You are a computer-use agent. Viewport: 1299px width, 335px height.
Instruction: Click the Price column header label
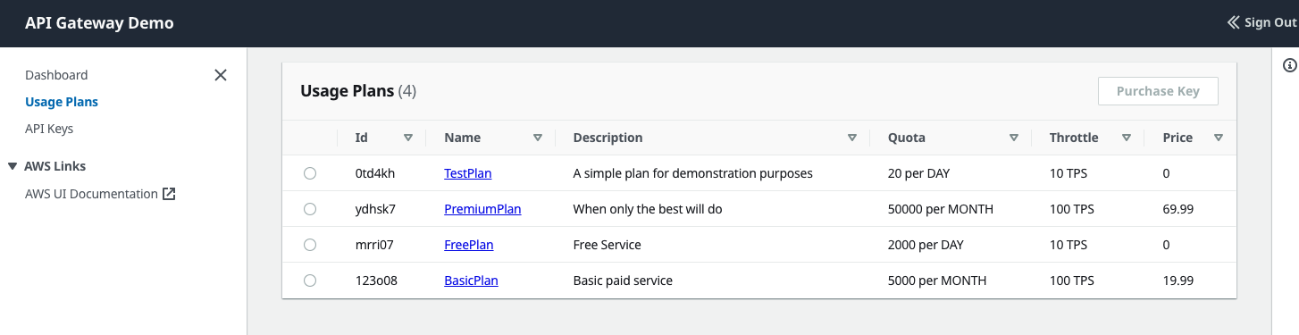click(1177, 138)
